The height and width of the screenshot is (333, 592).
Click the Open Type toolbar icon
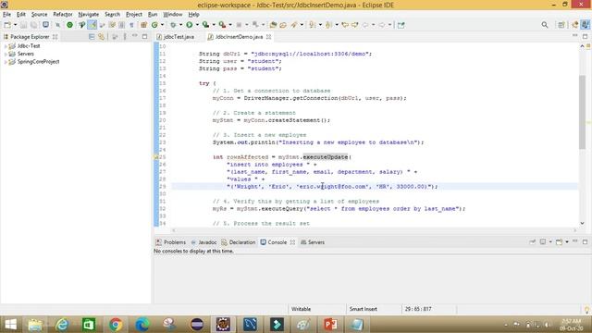(x=273, y=25)
